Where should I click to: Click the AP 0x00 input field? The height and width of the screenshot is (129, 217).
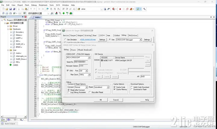(145, 76)
